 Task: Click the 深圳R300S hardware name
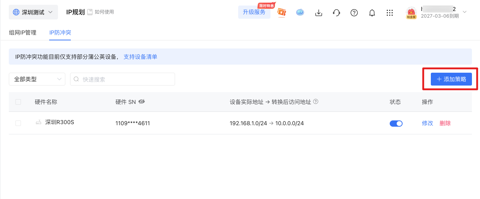[59, 122]
